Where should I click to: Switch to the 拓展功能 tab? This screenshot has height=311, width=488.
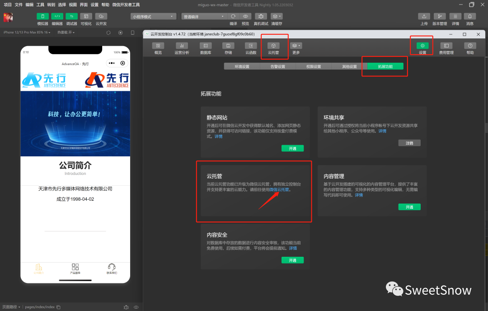pos(385,66)
